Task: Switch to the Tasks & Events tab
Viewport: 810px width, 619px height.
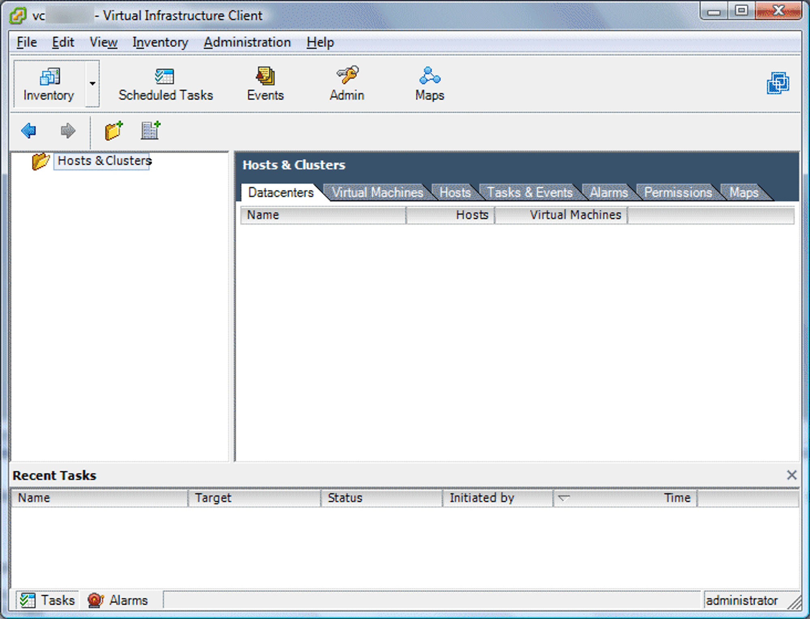Action: (x=530, y=193)
